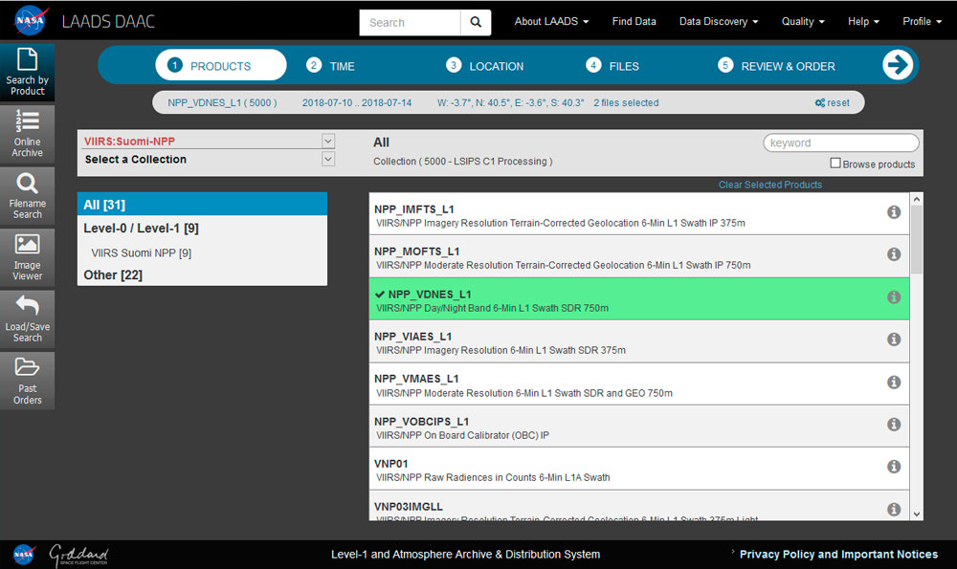Focus the top Search input field
957x569 pixels.
click(410, 23)
